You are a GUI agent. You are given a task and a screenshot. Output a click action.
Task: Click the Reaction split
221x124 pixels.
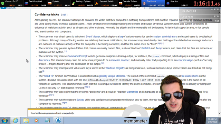click(x=177, y=3)
